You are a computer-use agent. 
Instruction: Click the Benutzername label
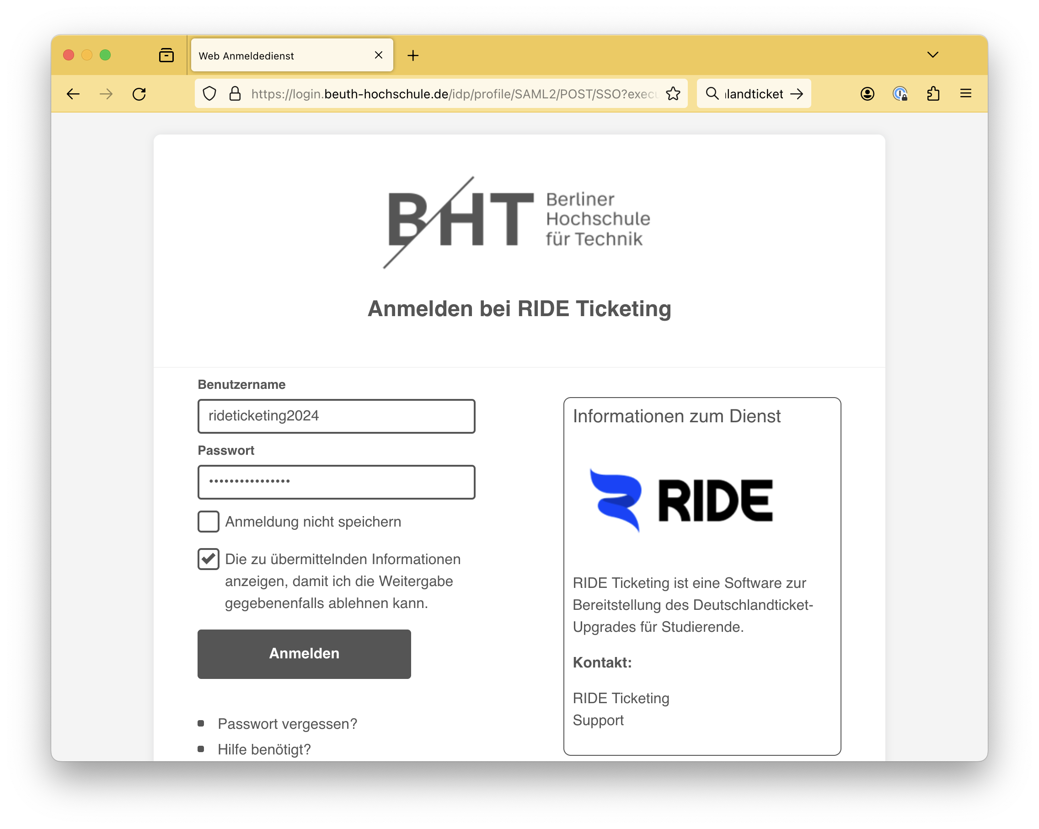coord(241,384)
